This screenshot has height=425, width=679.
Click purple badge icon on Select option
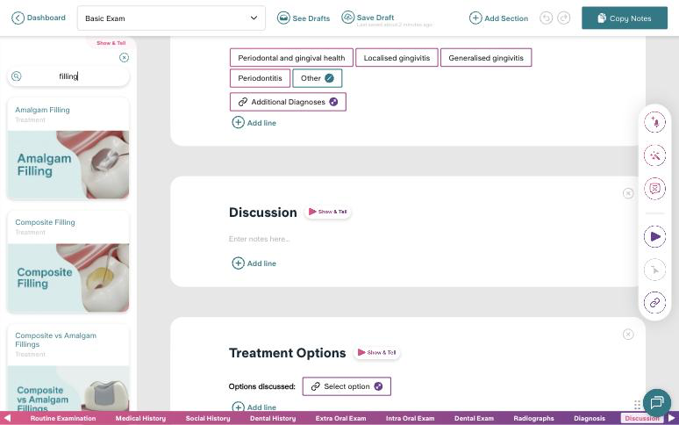(378, 386)
